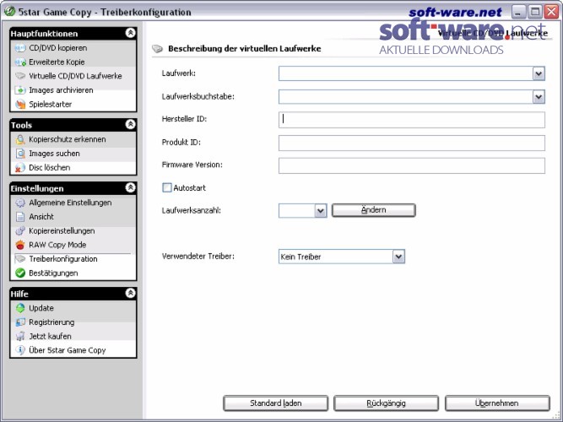The width and height of the screenshot is (563, 422).
Task: Open the Laufwerksbuchstabe dropdown
Action: [x=539, y=96]
